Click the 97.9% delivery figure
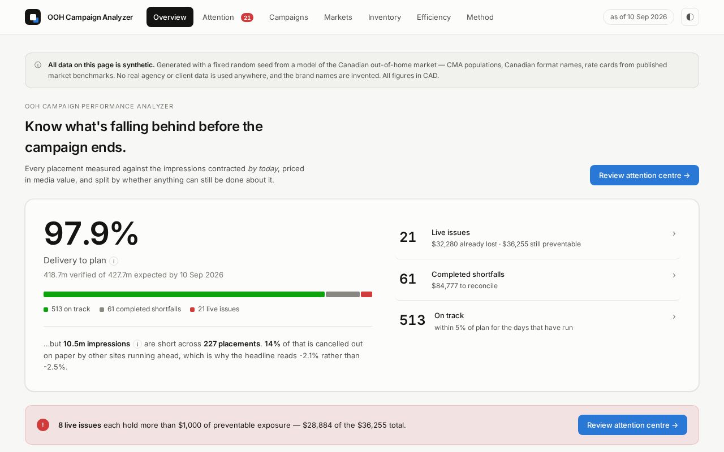This screenshot has width=724, height=452. pos(91,233)
